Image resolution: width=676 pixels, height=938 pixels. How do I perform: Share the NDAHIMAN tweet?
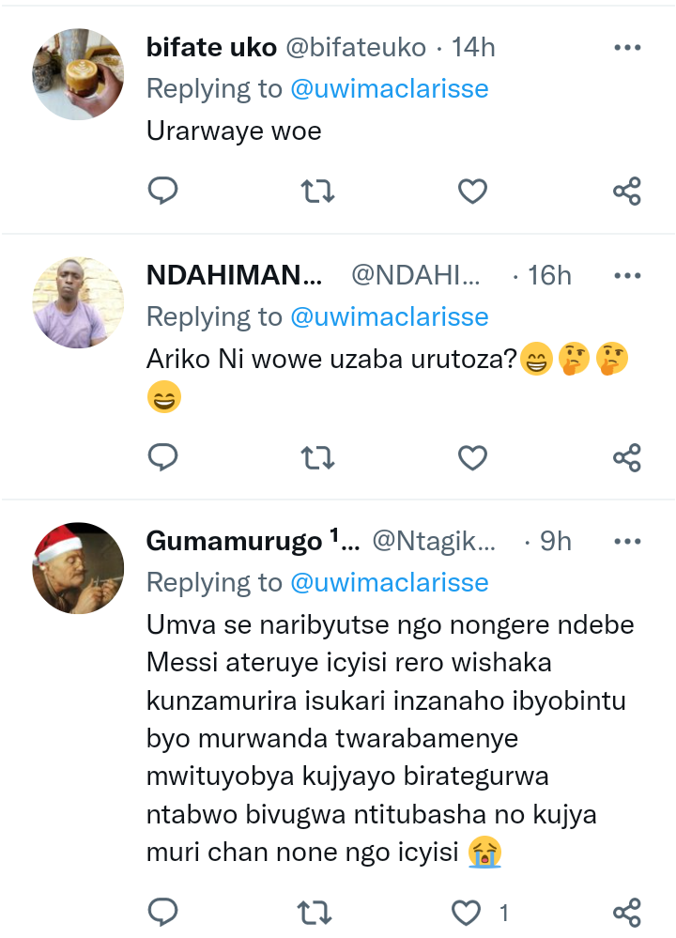click(626, 457)
